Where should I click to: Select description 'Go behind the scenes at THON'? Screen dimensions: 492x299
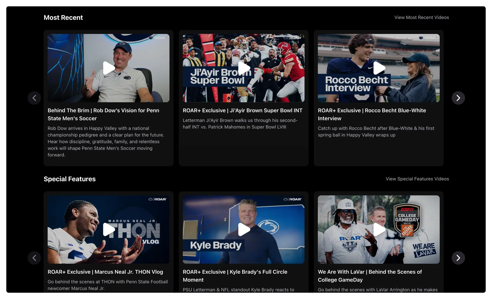tap(108, 285)
